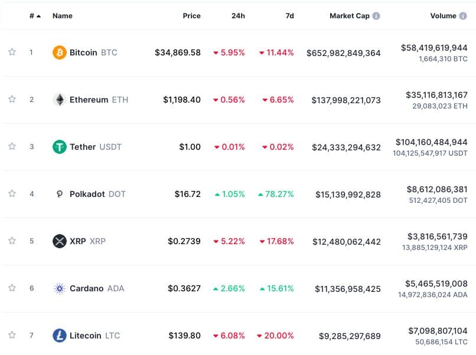Click the Ethereum diamond logo icon
Screen dimensions: 476x355
(x=60, y=100)
